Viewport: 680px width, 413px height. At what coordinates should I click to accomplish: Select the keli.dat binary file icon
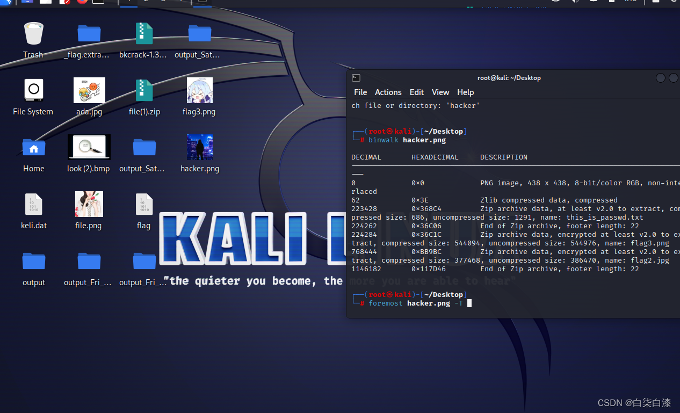point(33,205)
